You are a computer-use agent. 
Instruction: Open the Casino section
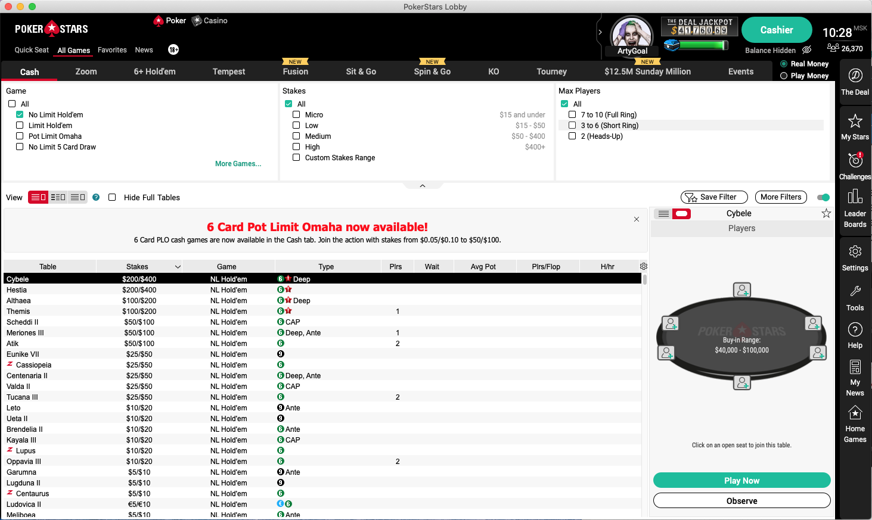(x=209, y=20)
